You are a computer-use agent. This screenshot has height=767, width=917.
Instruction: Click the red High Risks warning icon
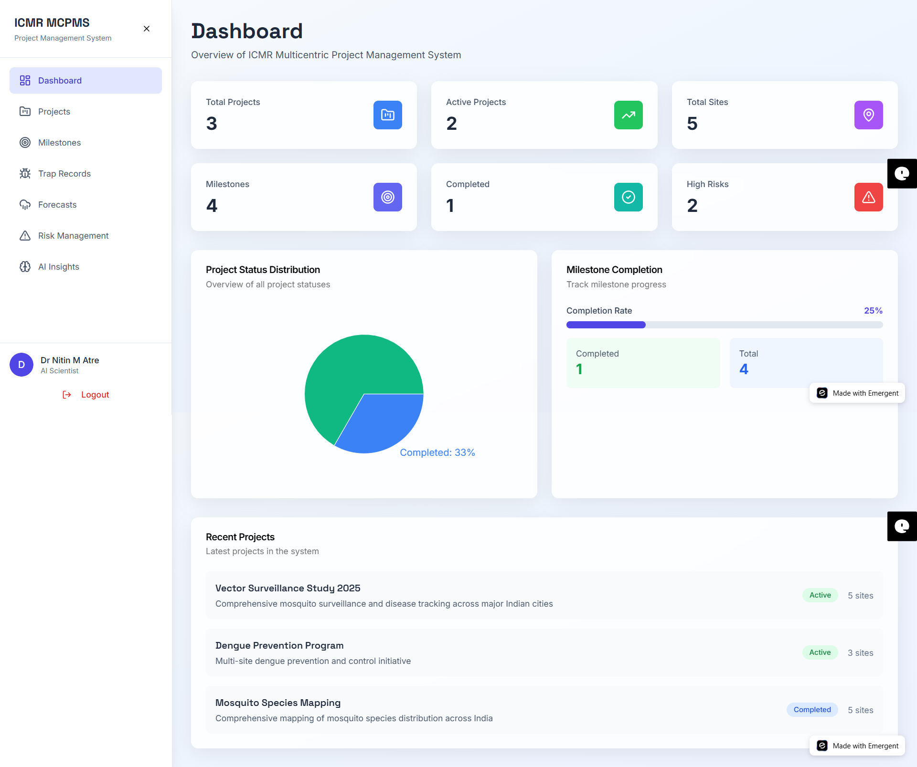click(x=868, y=197)
